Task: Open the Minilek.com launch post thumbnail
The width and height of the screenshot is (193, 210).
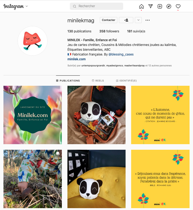Action: (33, 115)
